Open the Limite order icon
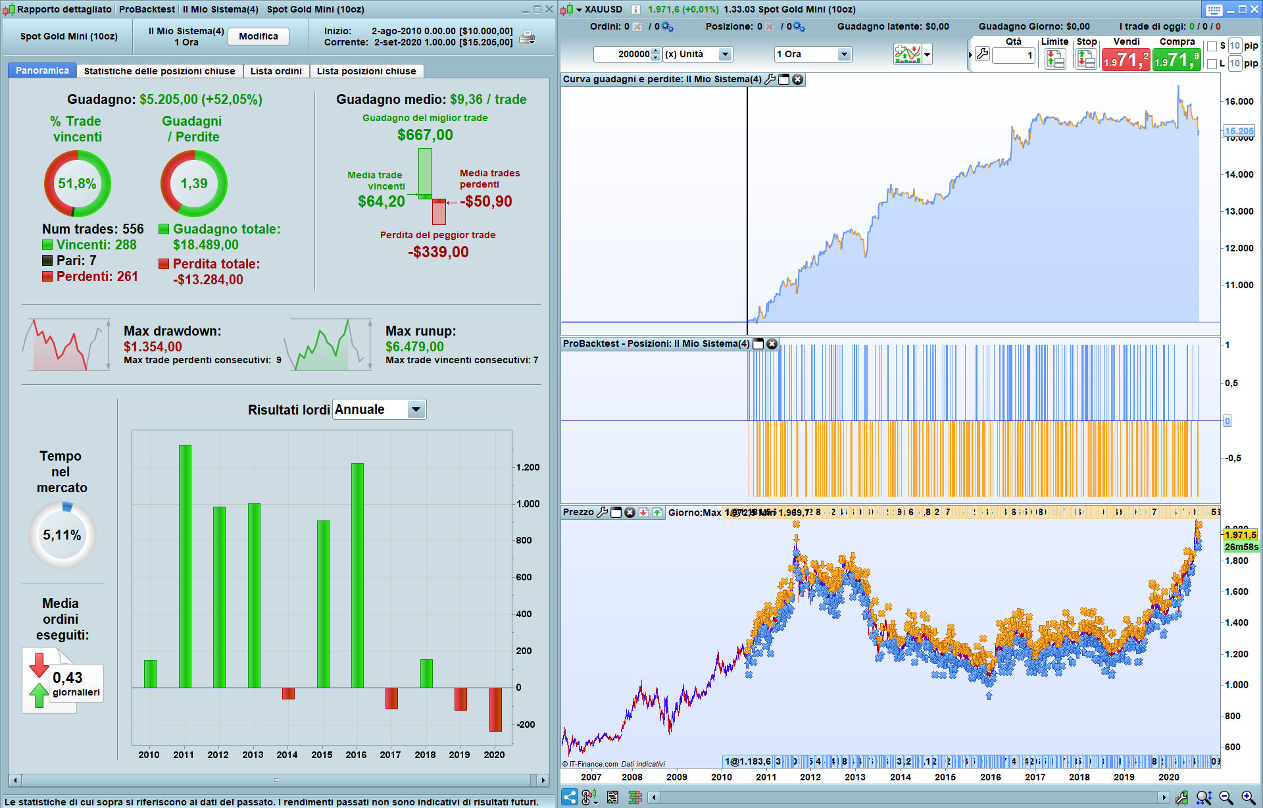 pyautogui.click(x=1055, y=60)
